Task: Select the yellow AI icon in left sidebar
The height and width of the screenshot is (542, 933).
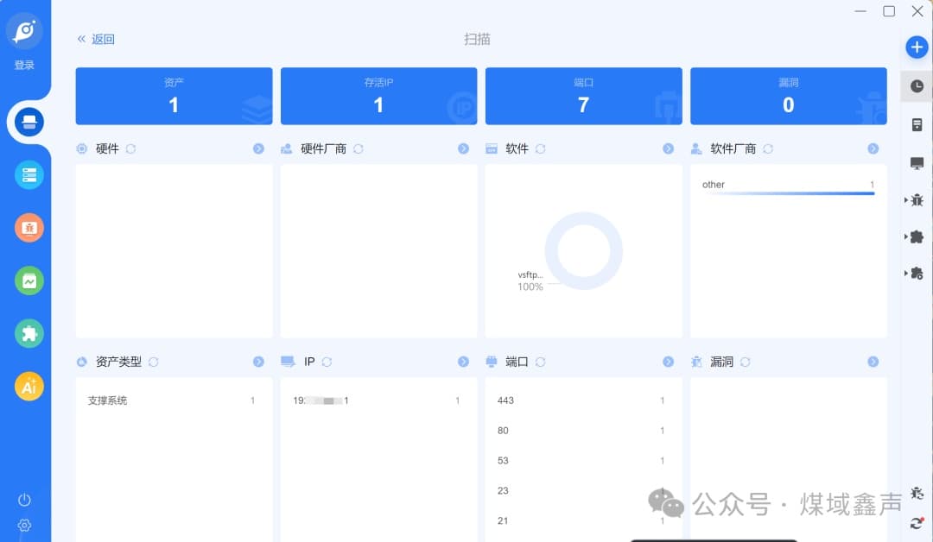Action: [x=29, y=387]
